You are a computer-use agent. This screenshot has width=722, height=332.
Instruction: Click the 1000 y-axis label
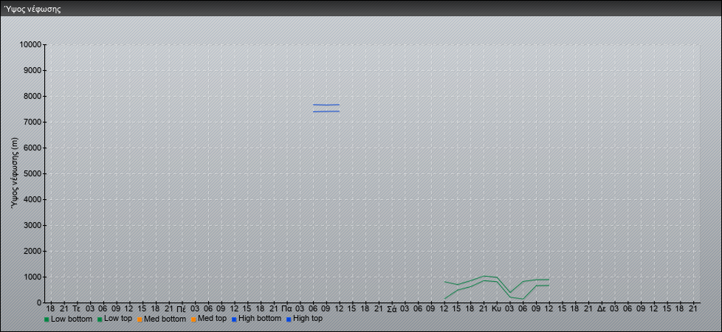pyautogui.click(x=32, y=277)
